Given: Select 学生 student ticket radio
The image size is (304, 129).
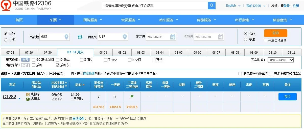Looking at the screenshot, I should tap(245, 39).
